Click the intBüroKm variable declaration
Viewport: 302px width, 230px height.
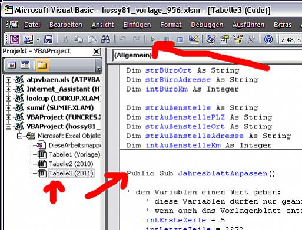[167, 89]
